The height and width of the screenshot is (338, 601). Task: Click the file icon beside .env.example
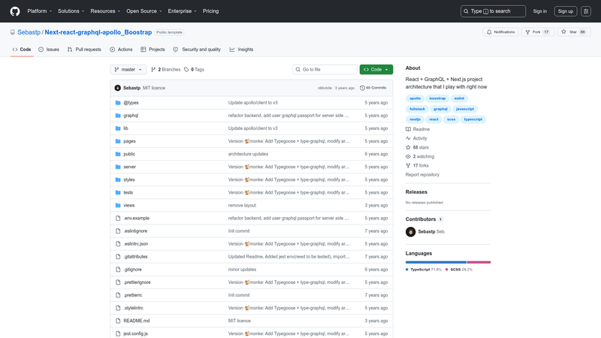tap(118, 218)
